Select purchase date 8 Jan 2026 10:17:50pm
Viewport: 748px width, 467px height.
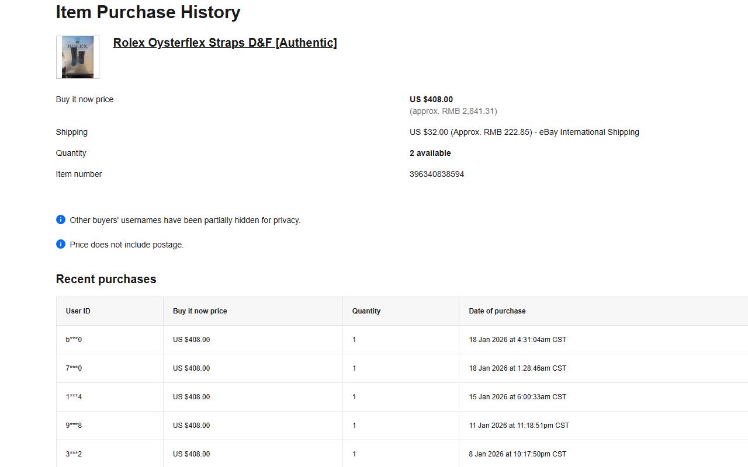pos(517,454)
